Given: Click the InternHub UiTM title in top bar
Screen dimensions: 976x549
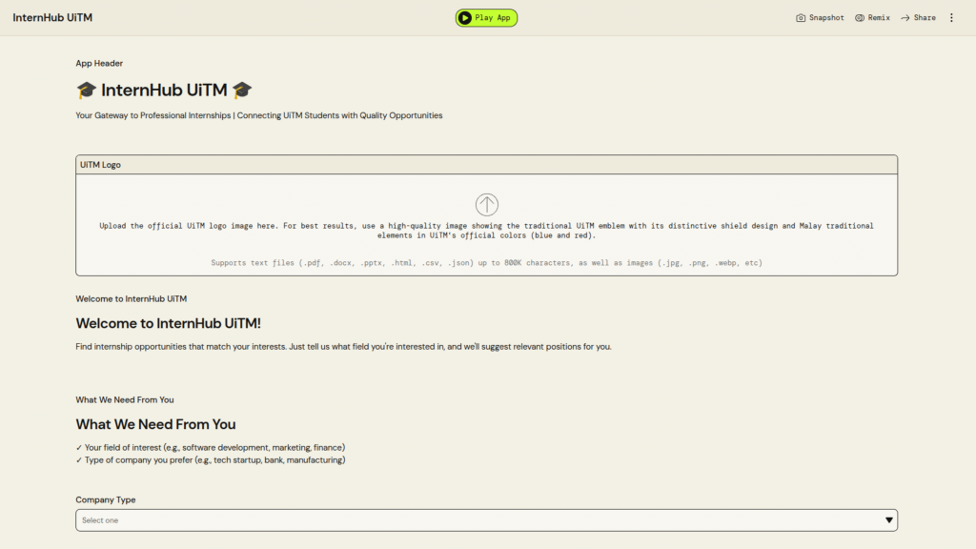Looking at the screenshot, I should click(x=52, y=18).
